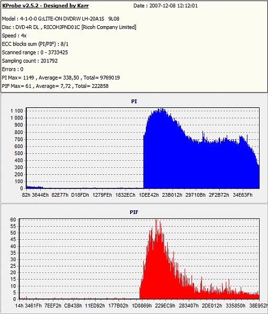Click the KProbe v2.5.2 title text
The image size is (268, 314).
(46, 6)
